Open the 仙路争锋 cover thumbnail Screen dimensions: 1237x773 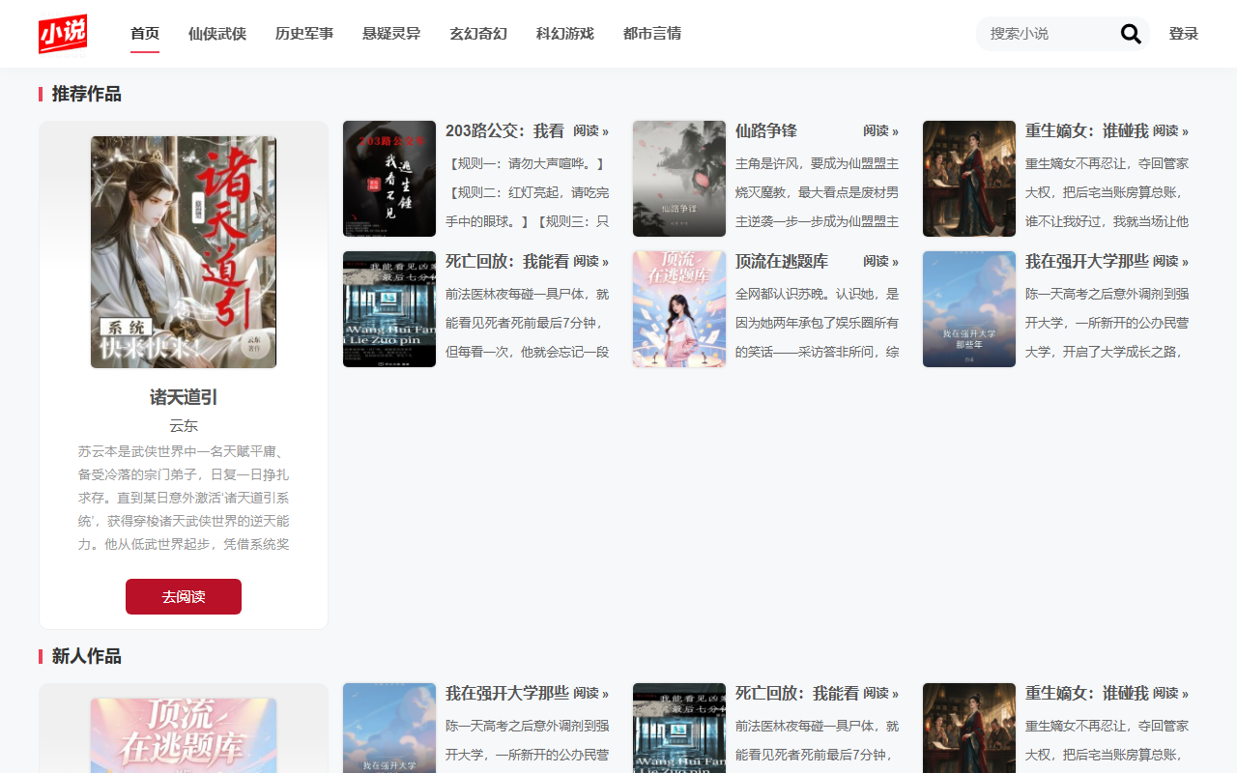[x=679, y=179]
